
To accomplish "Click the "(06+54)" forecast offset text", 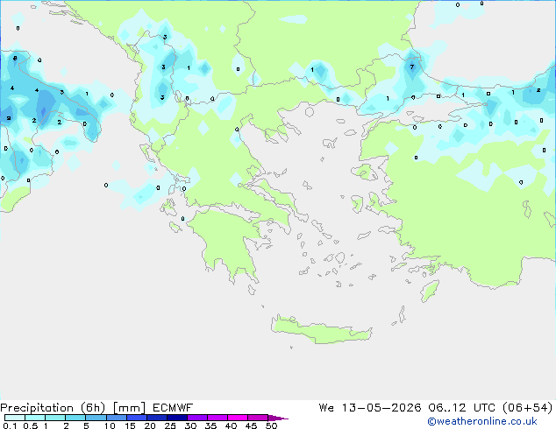I will point(528,408).
